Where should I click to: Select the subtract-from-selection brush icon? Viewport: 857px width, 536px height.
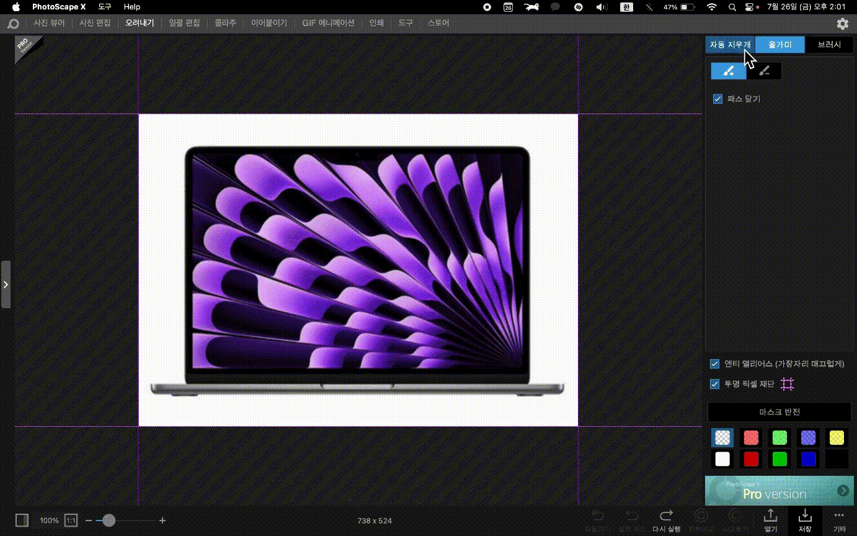point(764,71)
